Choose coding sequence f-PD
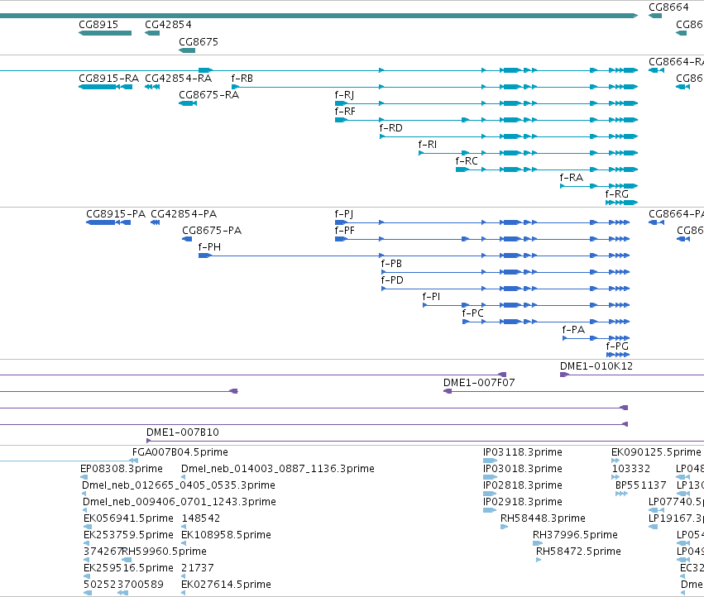This screenshot has height=597, width=704. pos(505,289)
